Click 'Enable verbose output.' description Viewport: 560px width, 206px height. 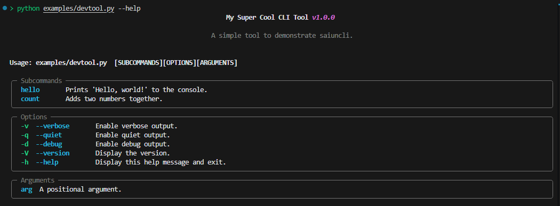point(137,126)
